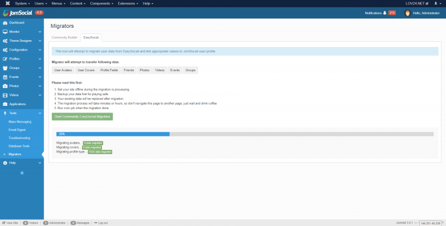
Task: Click the Configuration gears icon
Action: [5, 50]
